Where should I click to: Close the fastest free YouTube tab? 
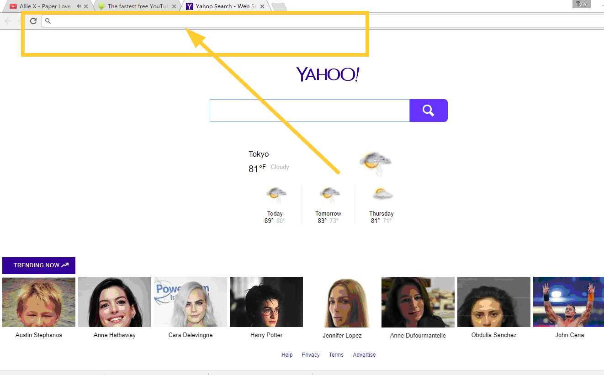click(174, 6)
